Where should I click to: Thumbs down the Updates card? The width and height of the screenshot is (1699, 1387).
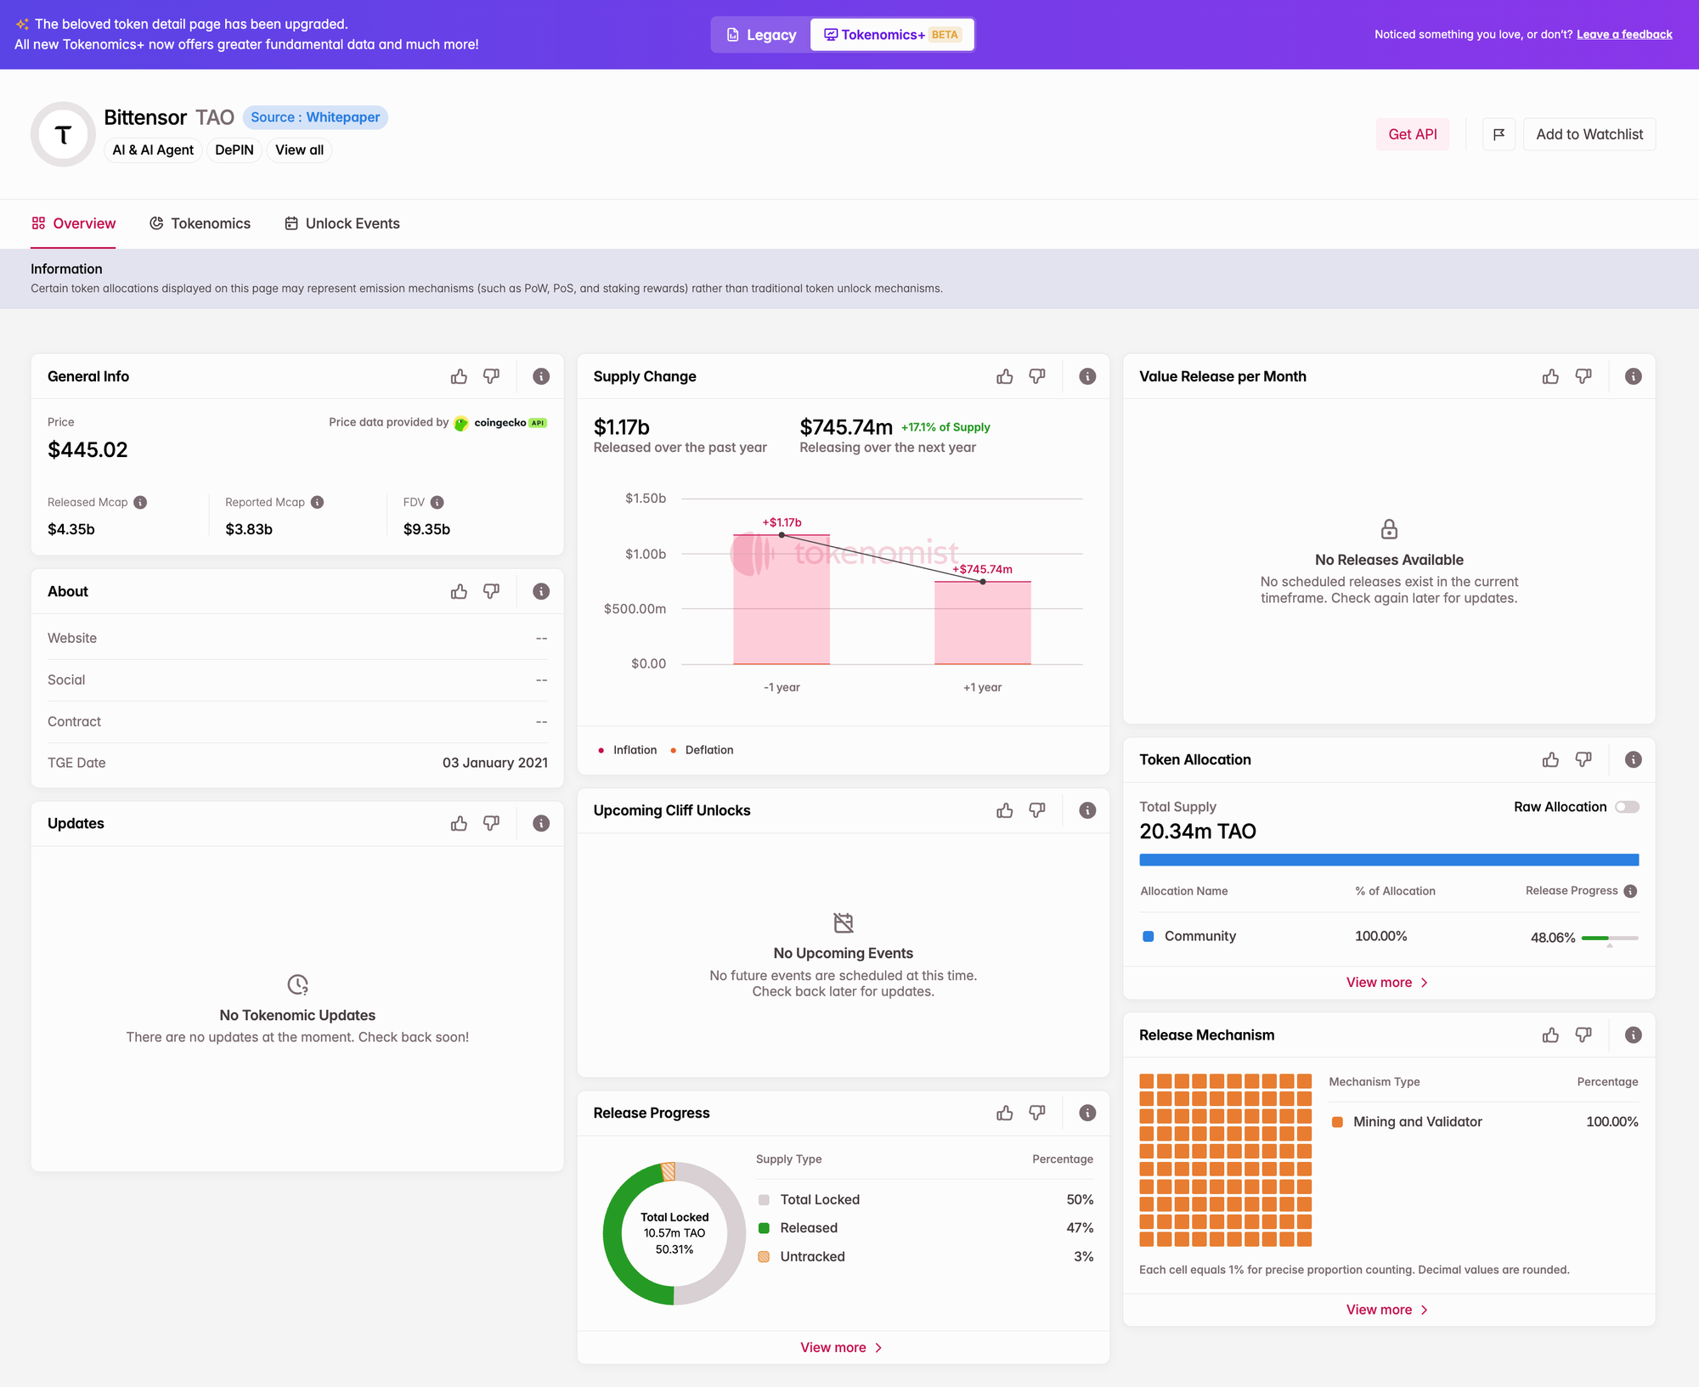(491, 823)
